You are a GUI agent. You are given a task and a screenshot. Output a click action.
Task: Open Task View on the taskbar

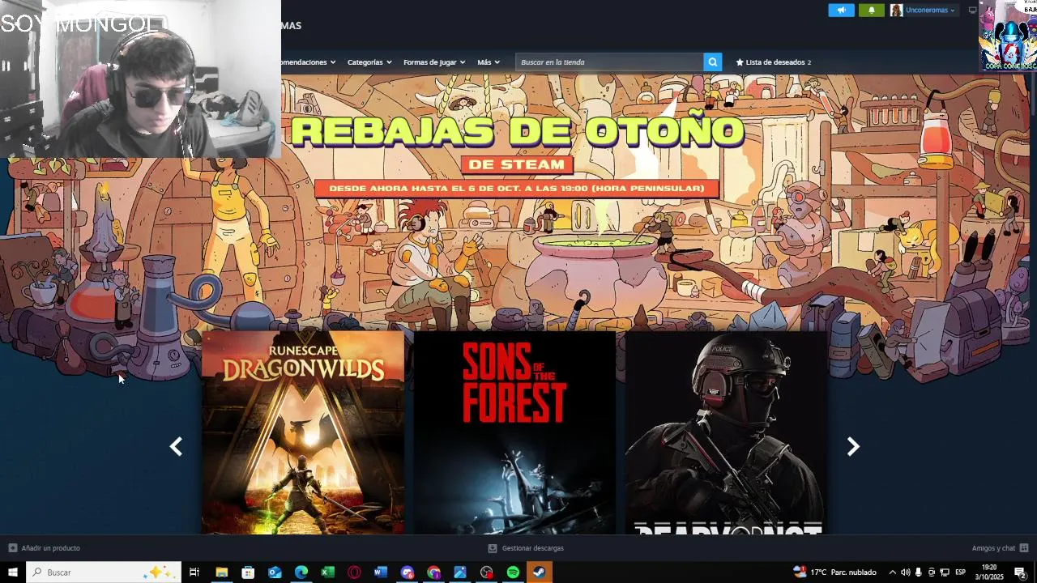[x=194, y=572]
